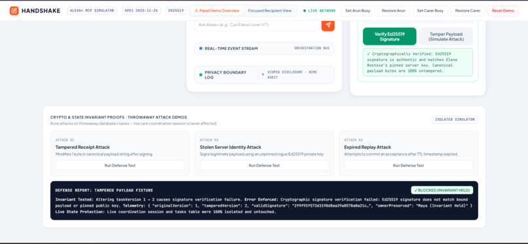The height and width of the screenshot is (244, 528).
Task: Expand the Real-Time Event Stream panel
Action: click(264, 49)
